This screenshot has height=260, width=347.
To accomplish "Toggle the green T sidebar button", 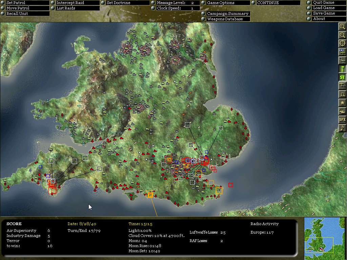I will [342, 69].
